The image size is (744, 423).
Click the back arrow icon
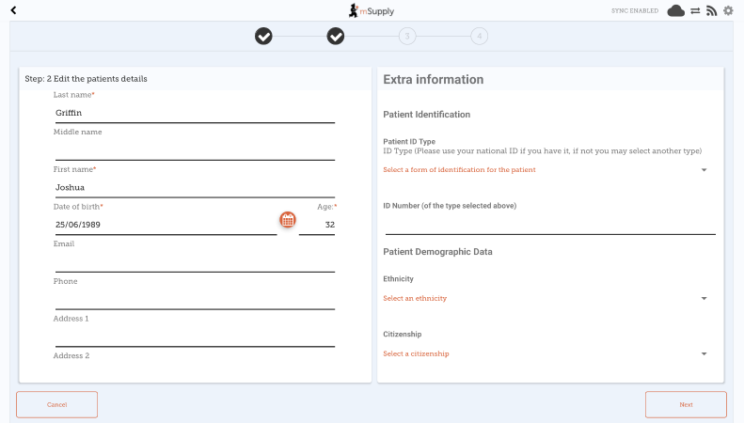pyautogui.click(x=13, y=10)
